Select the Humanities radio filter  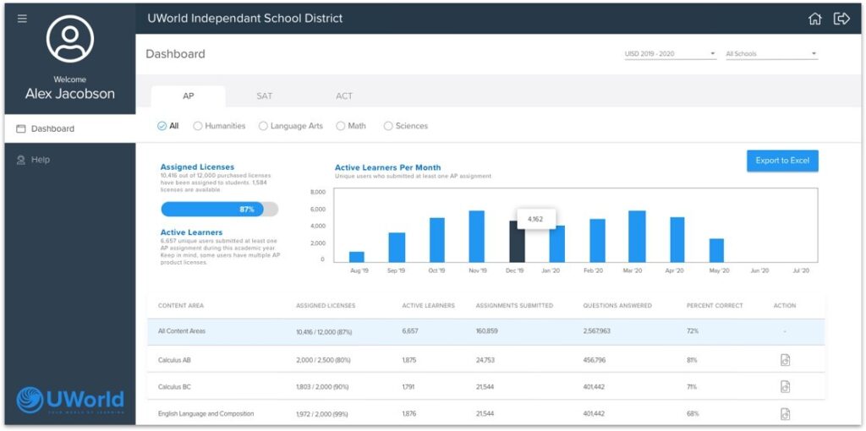pyautogui.click(x=198, y=126)
